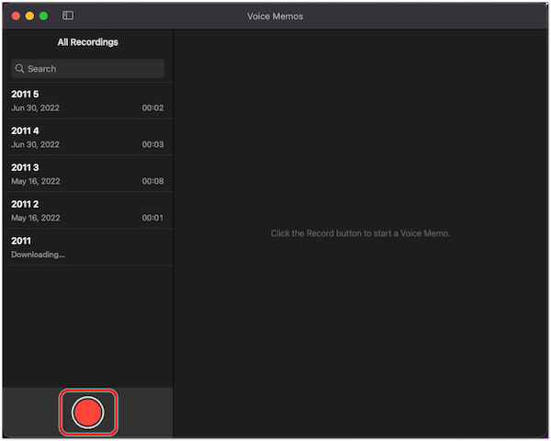Maximize the window with the green button
Viewport: 551px width, 441px height.
coord(43,16)
